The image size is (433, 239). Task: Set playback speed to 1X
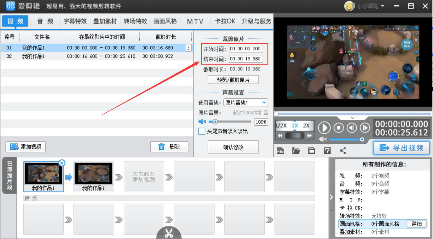[x=295, y=126]
